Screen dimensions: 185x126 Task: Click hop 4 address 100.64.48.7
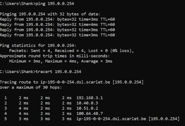(x=90, y=114)
